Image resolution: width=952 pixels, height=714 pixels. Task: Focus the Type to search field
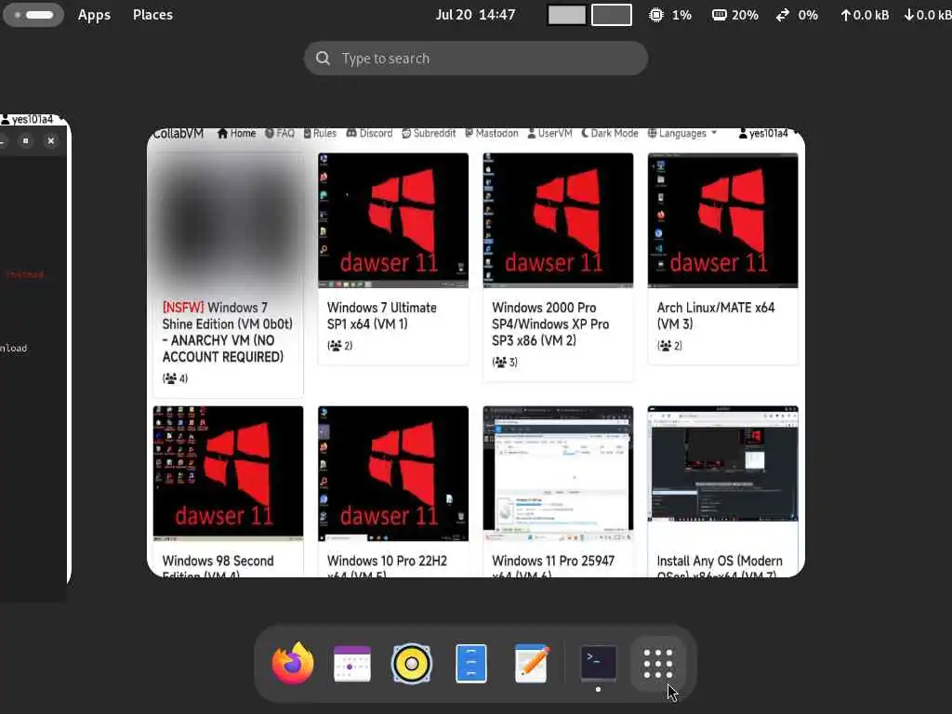pos(476,59)
